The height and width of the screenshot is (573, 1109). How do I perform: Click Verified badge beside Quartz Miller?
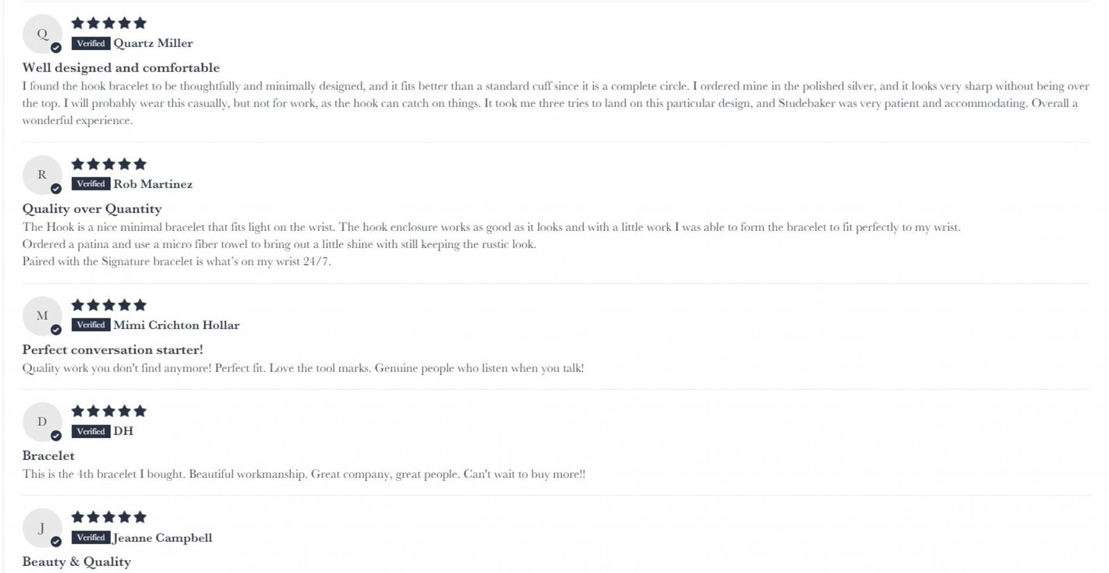pos(91,43)
